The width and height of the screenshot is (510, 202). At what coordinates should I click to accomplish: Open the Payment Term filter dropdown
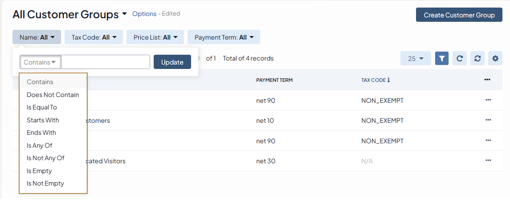click(224, 37)
